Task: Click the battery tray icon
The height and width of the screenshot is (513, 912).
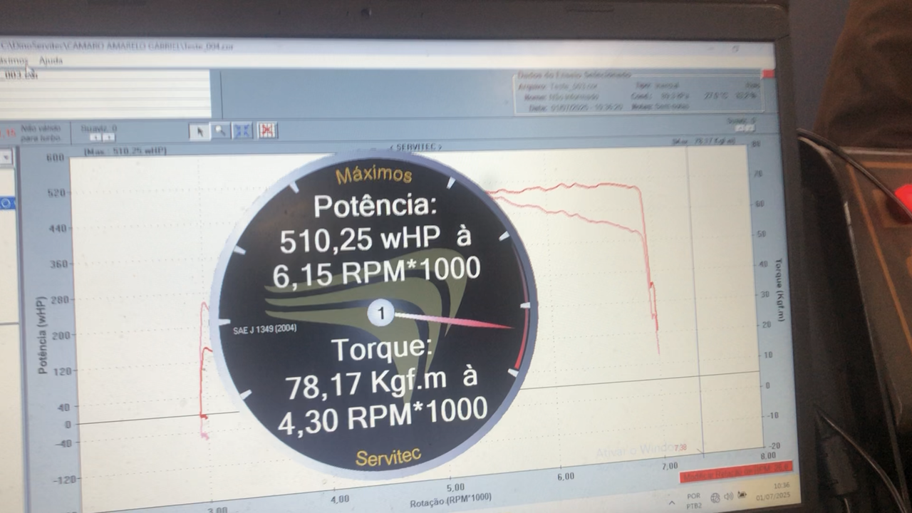Action: coord(742,495)
